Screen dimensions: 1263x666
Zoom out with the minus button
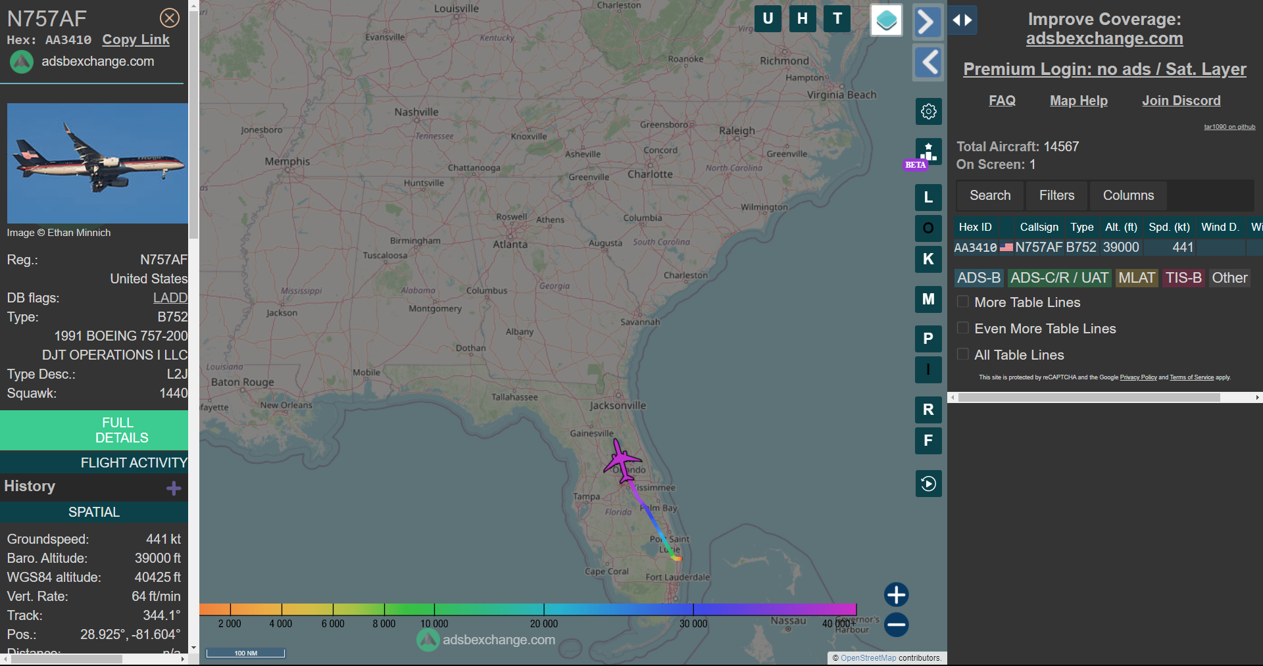tap(896, 625)
